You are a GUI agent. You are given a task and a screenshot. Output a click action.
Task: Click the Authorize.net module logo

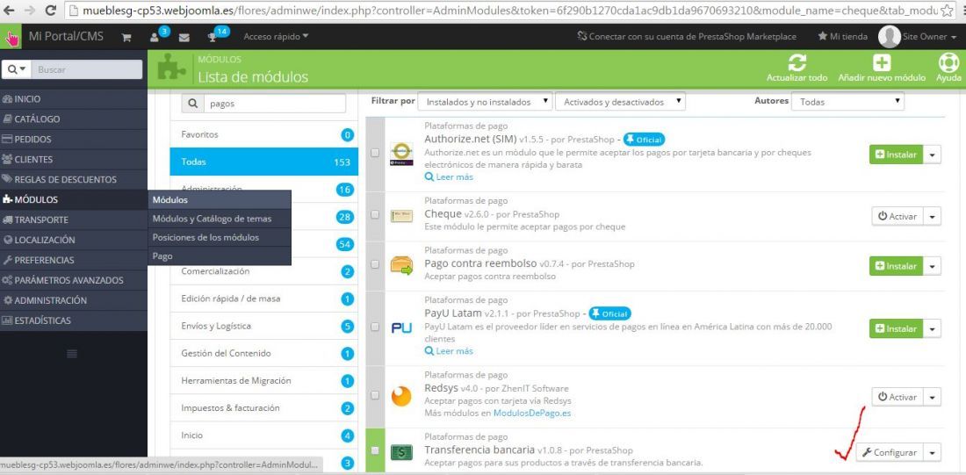[401, 154]
